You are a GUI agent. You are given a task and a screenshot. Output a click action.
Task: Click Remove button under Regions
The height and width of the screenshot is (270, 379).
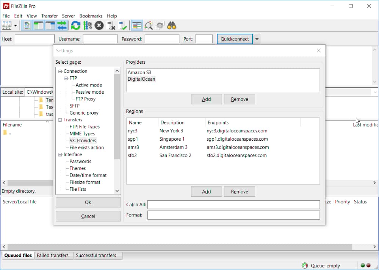240,192
